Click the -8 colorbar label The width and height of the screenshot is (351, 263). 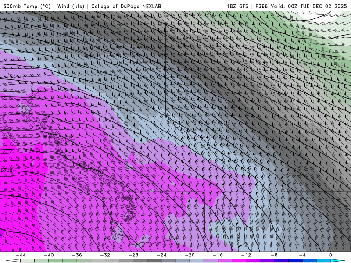tap(274, 255)
